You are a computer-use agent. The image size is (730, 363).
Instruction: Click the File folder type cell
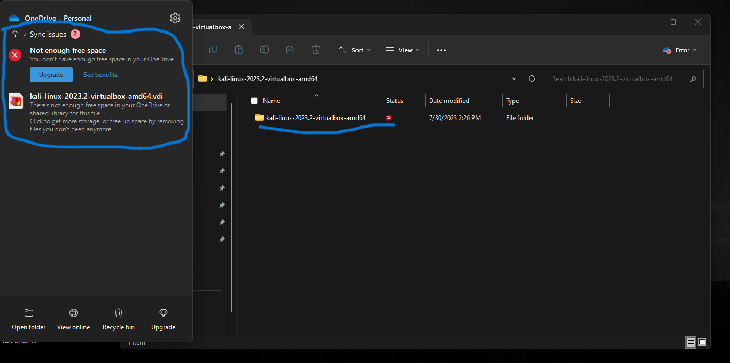click(520, 117)
